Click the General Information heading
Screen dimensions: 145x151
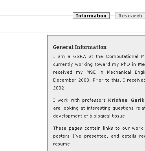pos(80,47)
